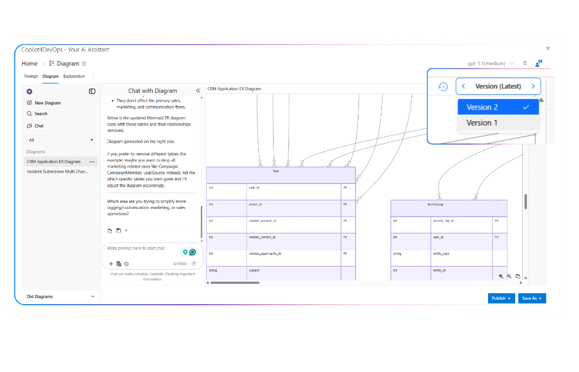Click the zoom in magnifier on diagram
This screenshot has height=372, width=579.
click(x=501, y=276)
